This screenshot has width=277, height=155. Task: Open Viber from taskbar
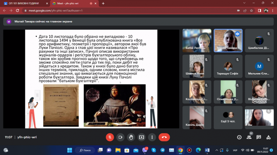tap(145, 150)
